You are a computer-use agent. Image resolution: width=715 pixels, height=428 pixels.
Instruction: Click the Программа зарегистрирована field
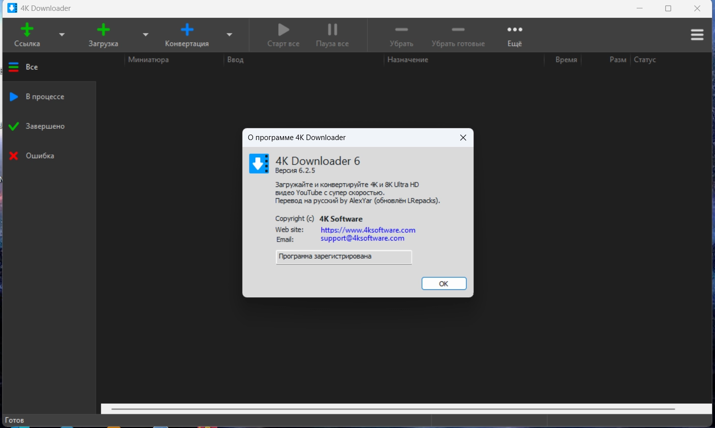tap(344, 257)
